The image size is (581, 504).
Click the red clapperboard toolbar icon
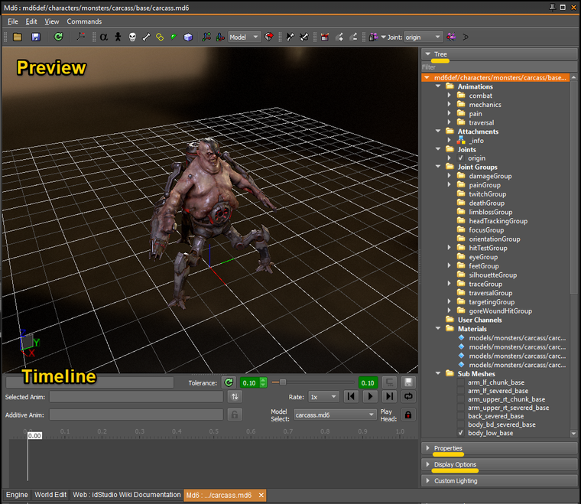325,37
